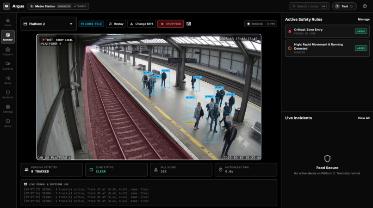Click the Platform 4 video feed
This screenshot has width=373, height=208.
(x=149, y=97)
